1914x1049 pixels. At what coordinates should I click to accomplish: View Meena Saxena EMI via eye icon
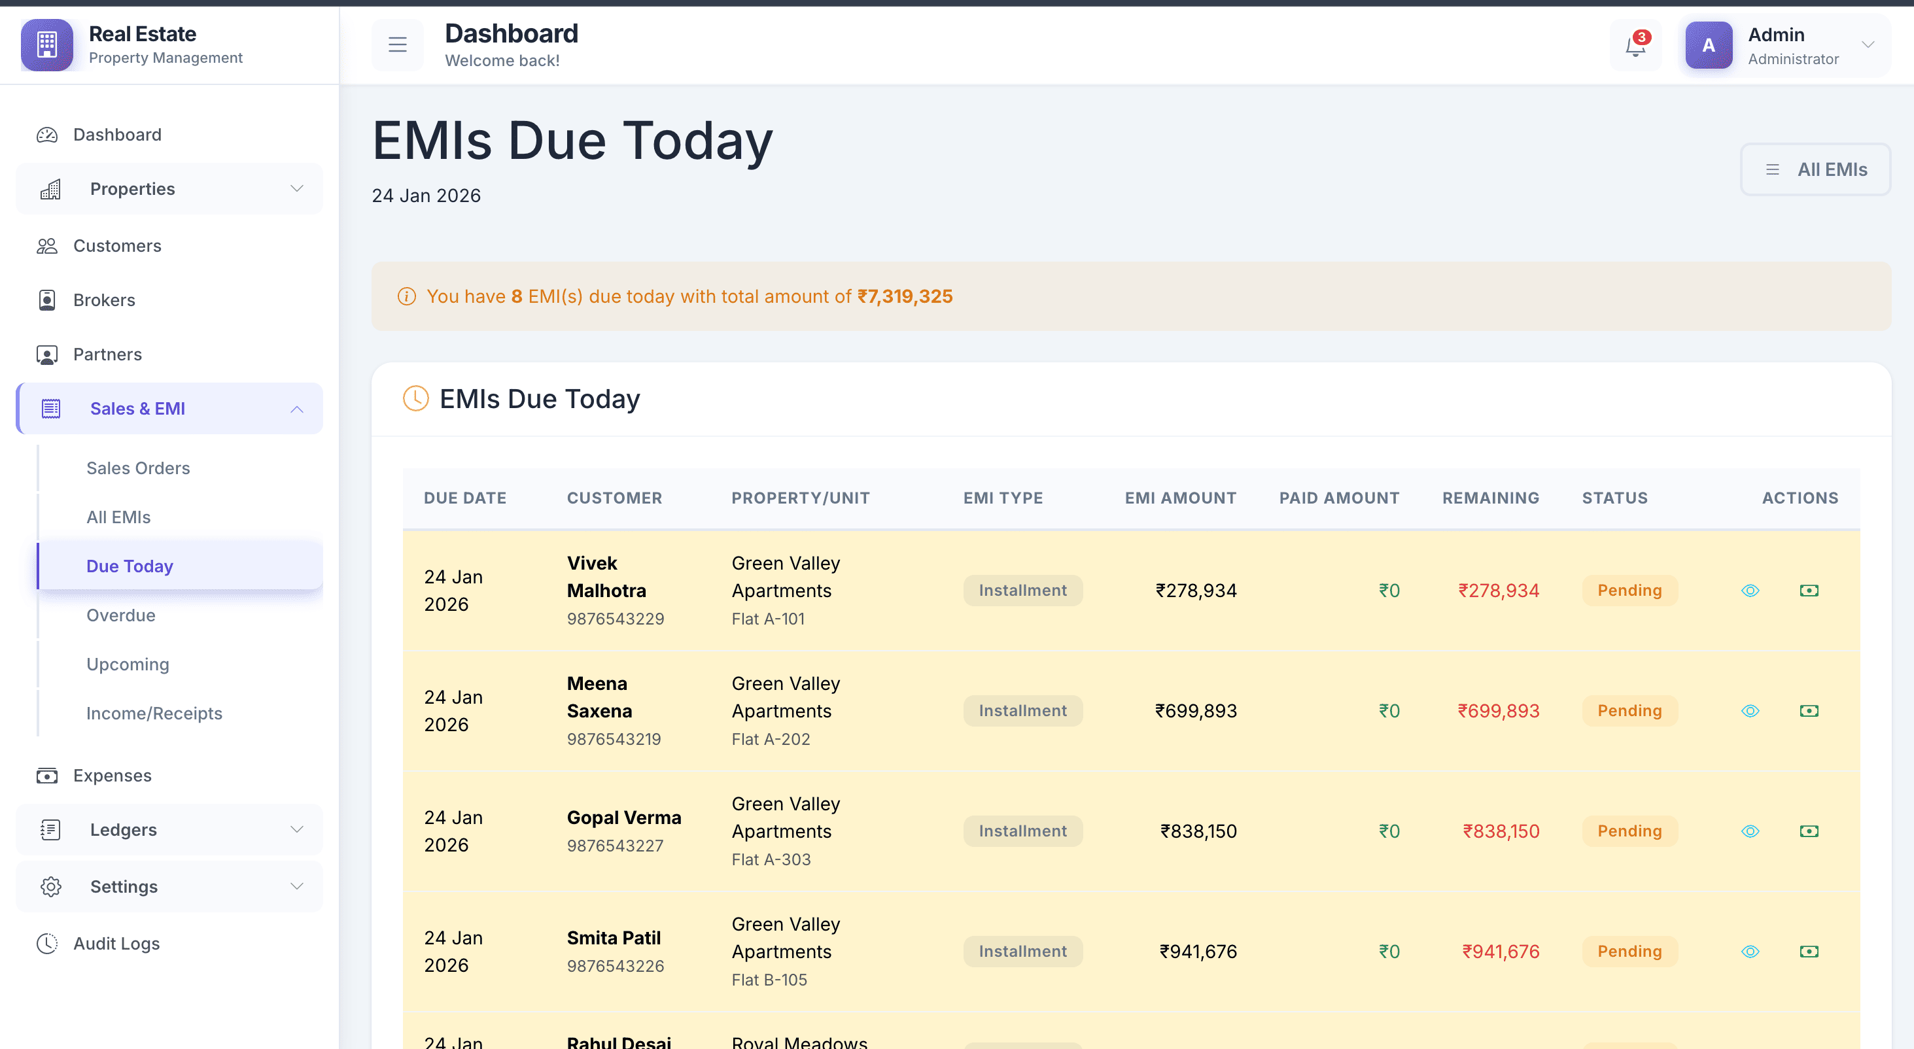1750,711
